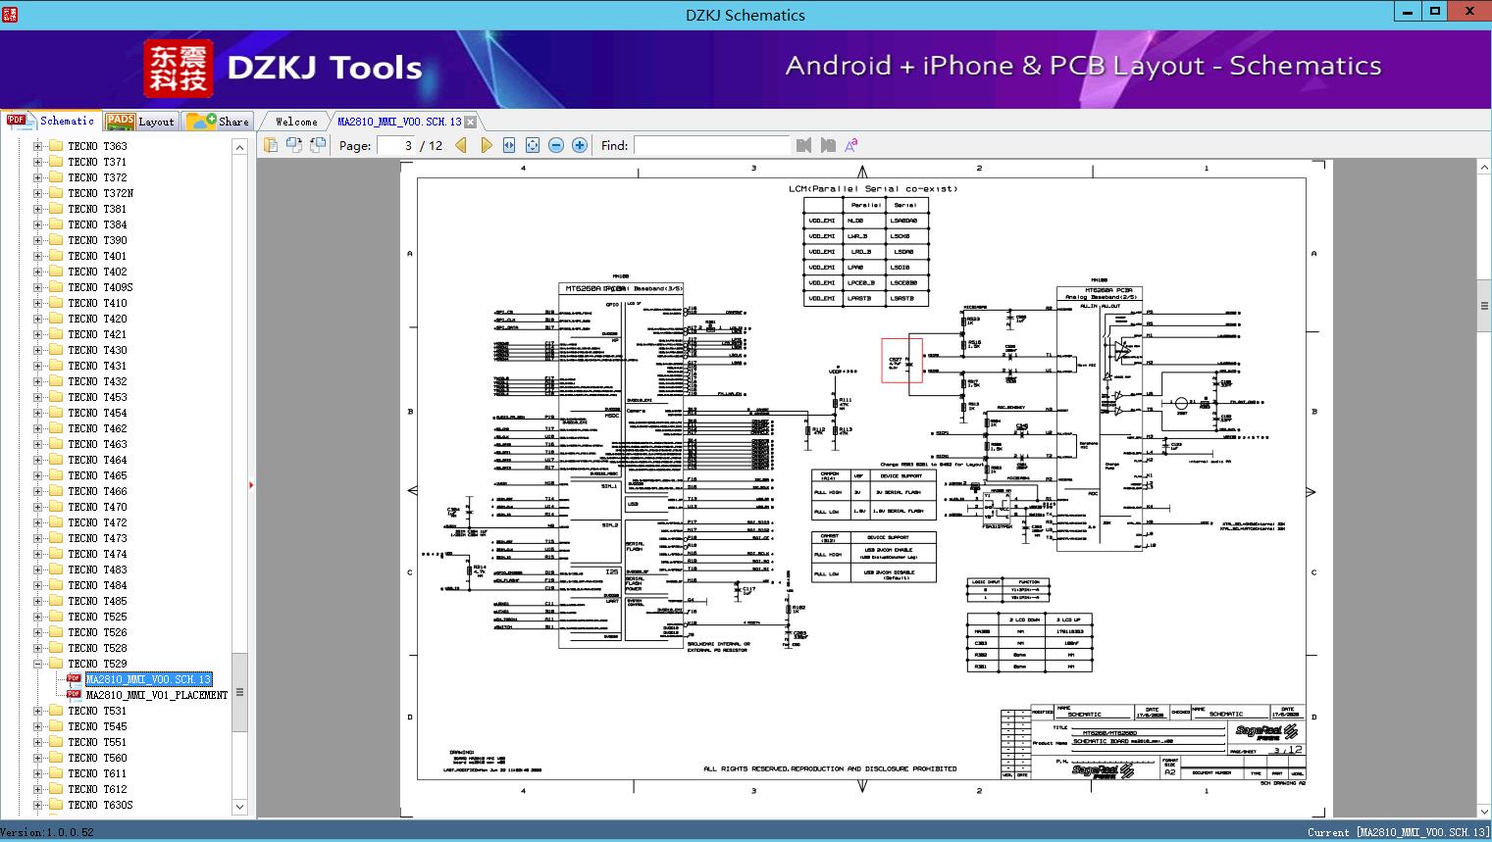
Task: Click the TECNO T402 folder icon
Action: pyautogui.click(x=55, y=272)
